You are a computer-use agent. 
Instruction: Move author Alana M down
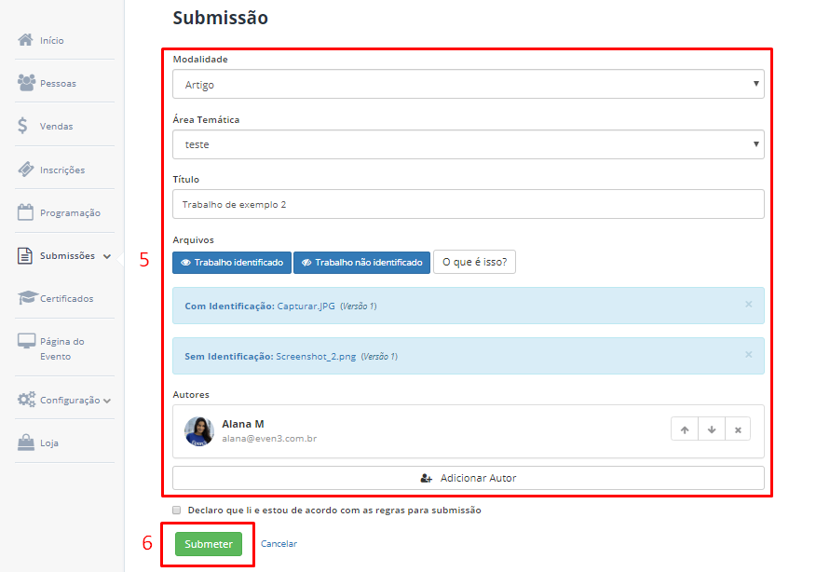(x=712, y=429)
